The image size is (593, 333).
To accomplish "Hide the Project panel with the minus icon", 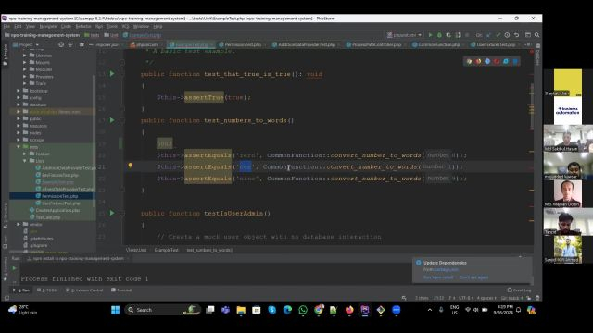I will (91, 44).
